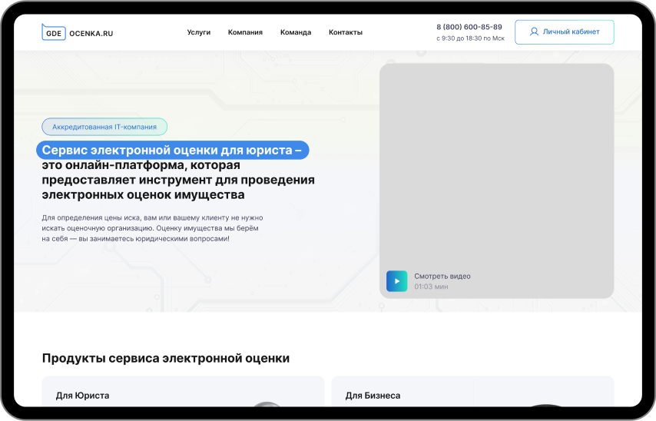
Task: Navigate to Контакты
Action: click(345, 32)
